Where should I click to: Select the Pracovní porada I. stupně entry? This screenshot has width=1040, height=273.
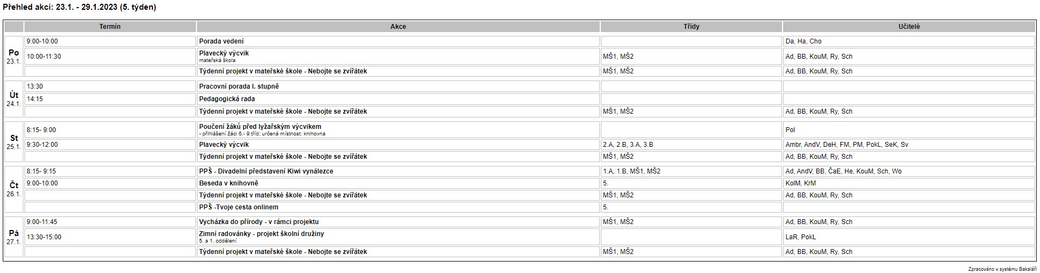(239, 86)
